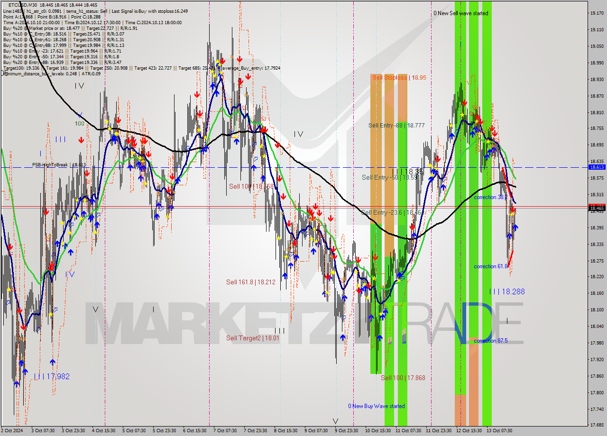This screenshot has height=436, width=607.
Task: Click the '3 Oct 23:30' time axis label
Action: tap(73, 431)
